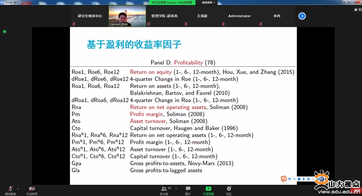Open the Sogou soft keyboard icon

pyautogui.click(x=309, y=179)
